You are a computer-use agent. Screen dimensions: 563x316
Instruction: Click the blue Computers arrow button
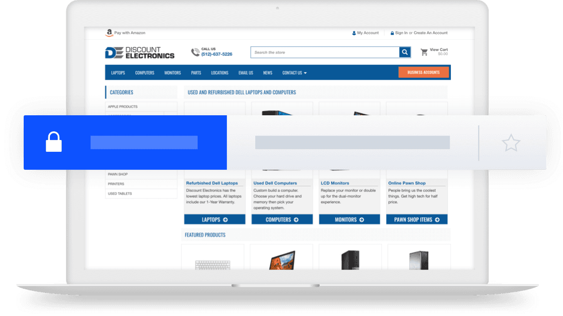[x=282, y=220]
